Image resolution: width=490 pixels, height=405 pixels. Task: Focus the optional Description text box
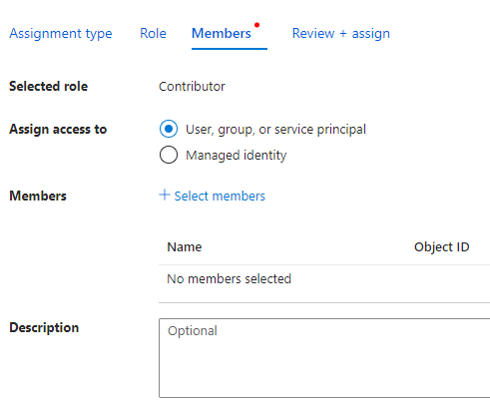click(324, 358)
